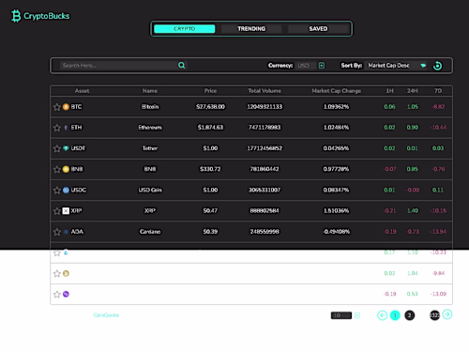This screenshot has height=352, width=469.
Task: Open the Sort By Market Cap Desc dropdown
Action: pos(397,66)
